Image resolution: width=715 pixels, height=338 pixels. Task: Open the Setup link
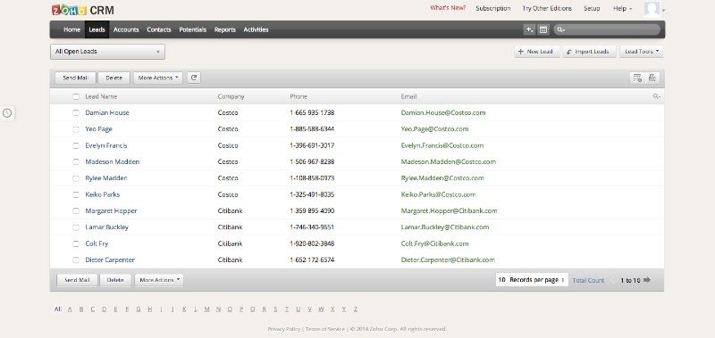[592, 8]
